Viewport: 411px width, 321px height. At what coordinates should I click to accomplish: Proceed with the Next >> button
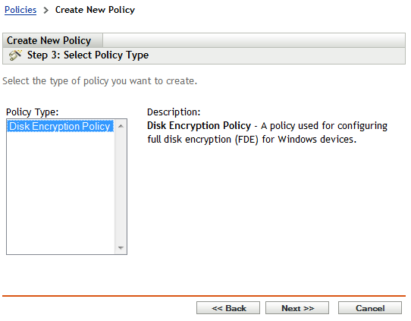point(297,308)
